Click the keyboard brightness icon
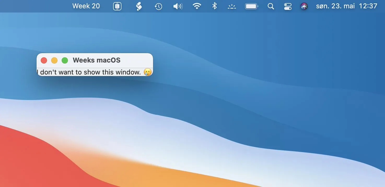 tap(232, 7)
